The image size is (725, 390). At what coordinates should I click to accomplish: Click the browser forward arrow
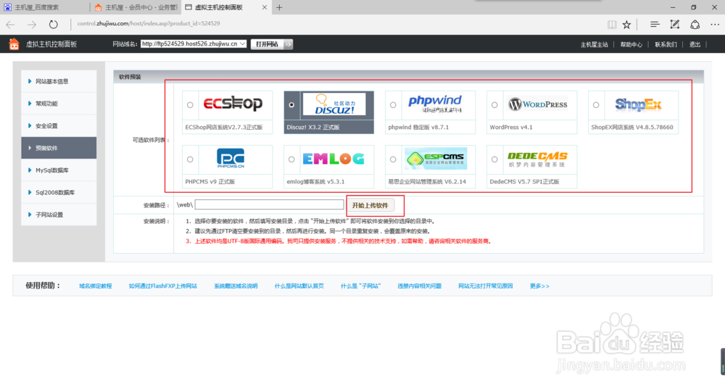pos(31,25)
